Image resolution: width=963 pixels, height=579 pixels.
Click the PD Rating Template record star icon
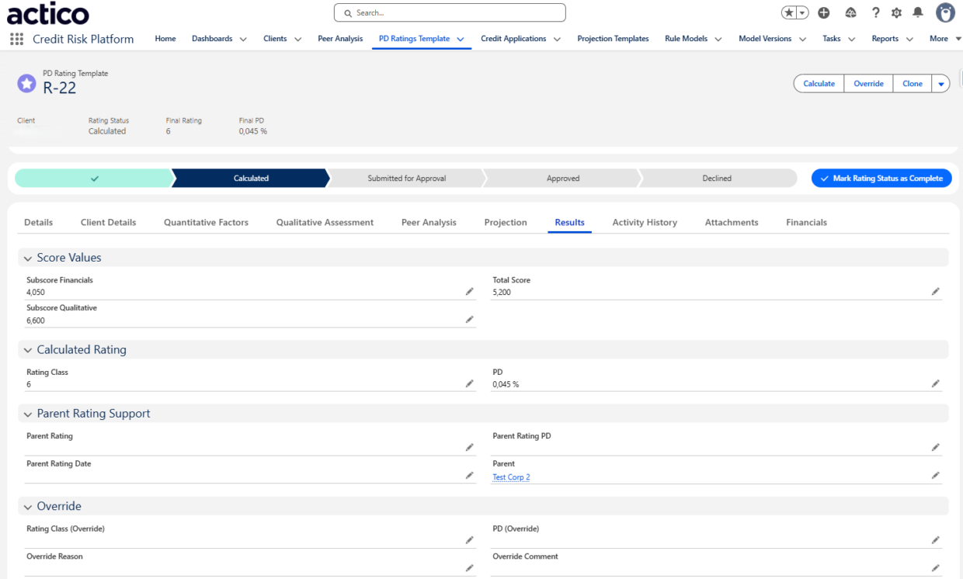coord(26,84)
